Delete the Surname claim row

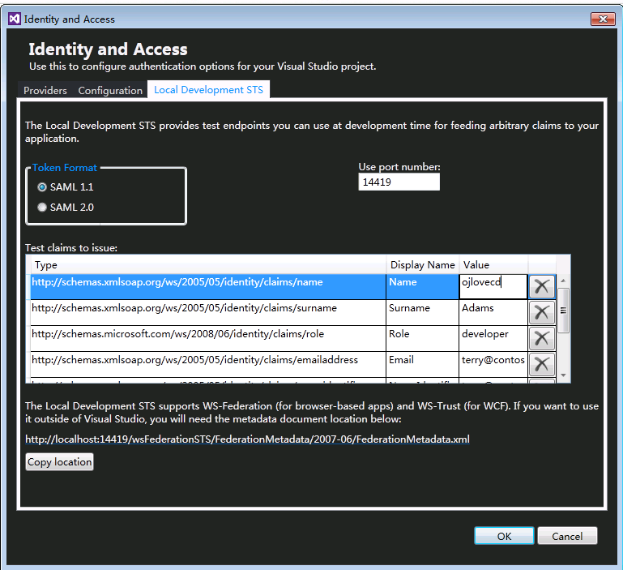click(541, 312)
